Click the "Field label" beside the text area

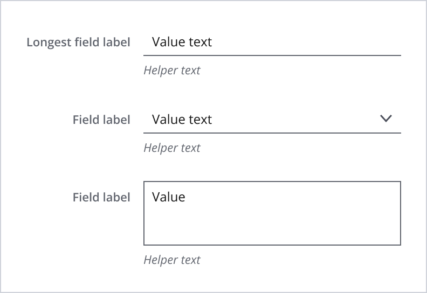101,197
